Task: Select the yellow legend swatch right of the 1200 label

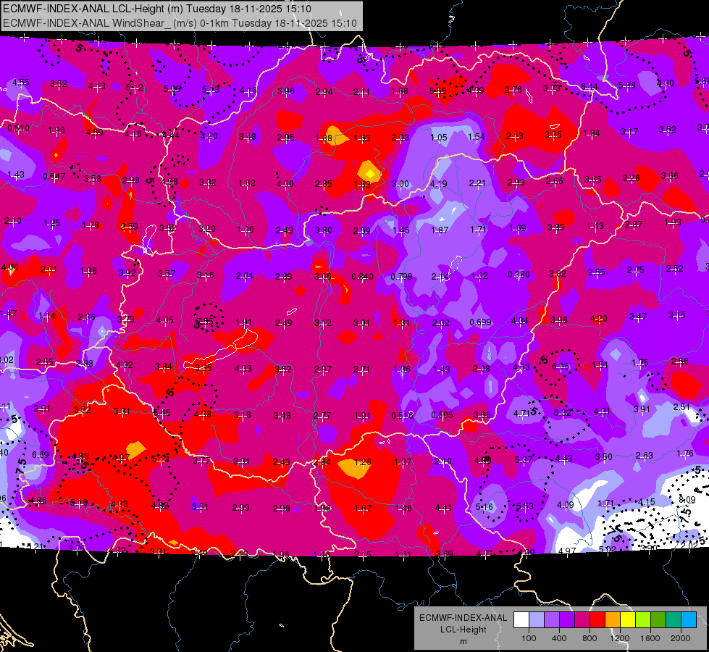Action: [628, 620]
